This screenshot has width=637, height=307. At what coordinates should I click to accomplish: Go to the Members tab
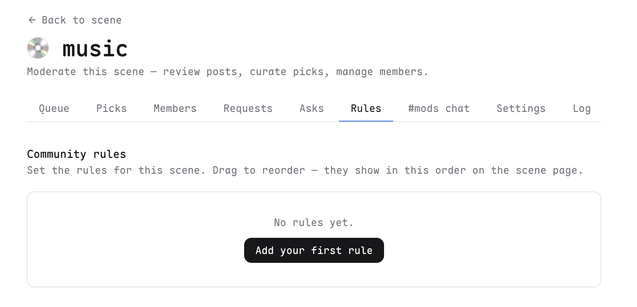(x=175, y=108)
